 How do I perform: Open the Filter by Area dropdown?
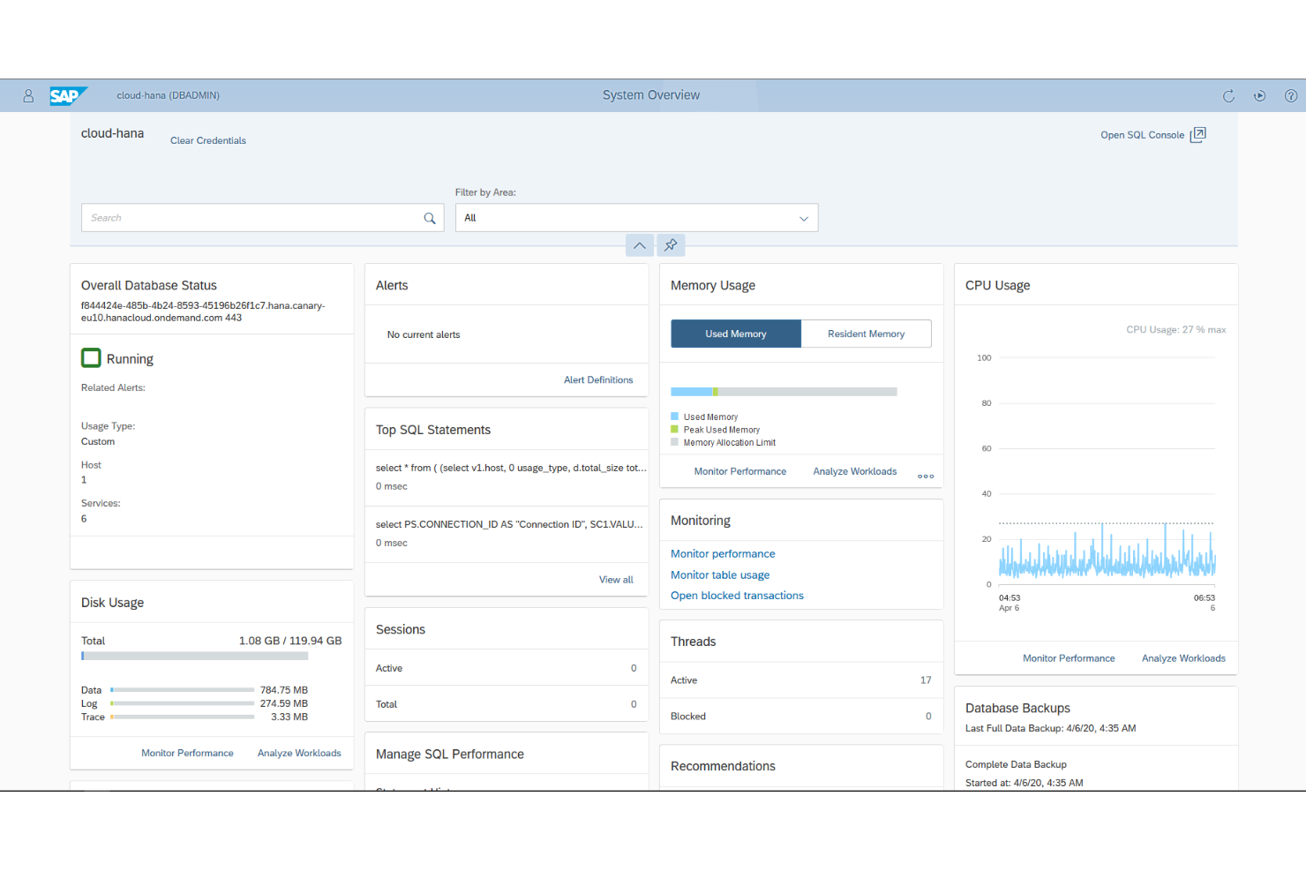click(802, 217)
